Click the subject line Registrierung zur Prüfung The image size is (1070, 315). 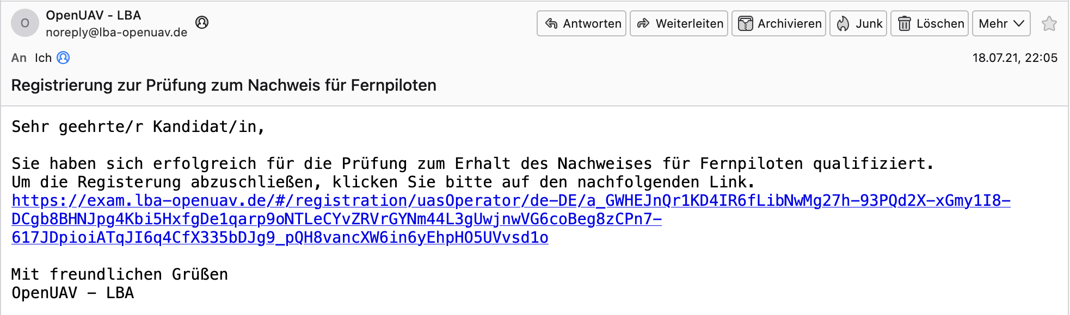[x=224, y=85]
